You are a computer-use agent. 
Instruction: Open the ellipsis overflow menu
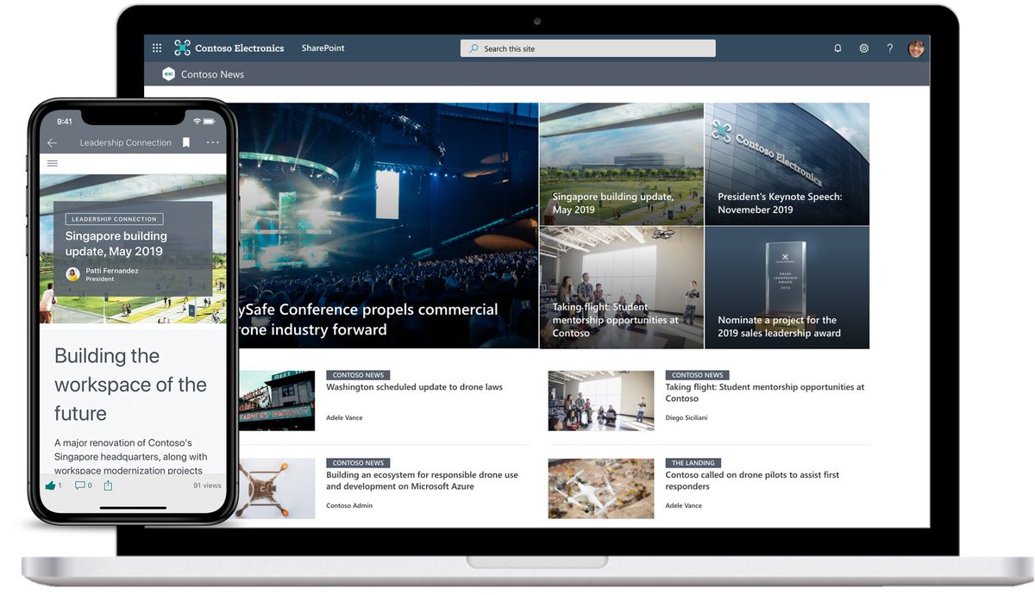point(212,142)
